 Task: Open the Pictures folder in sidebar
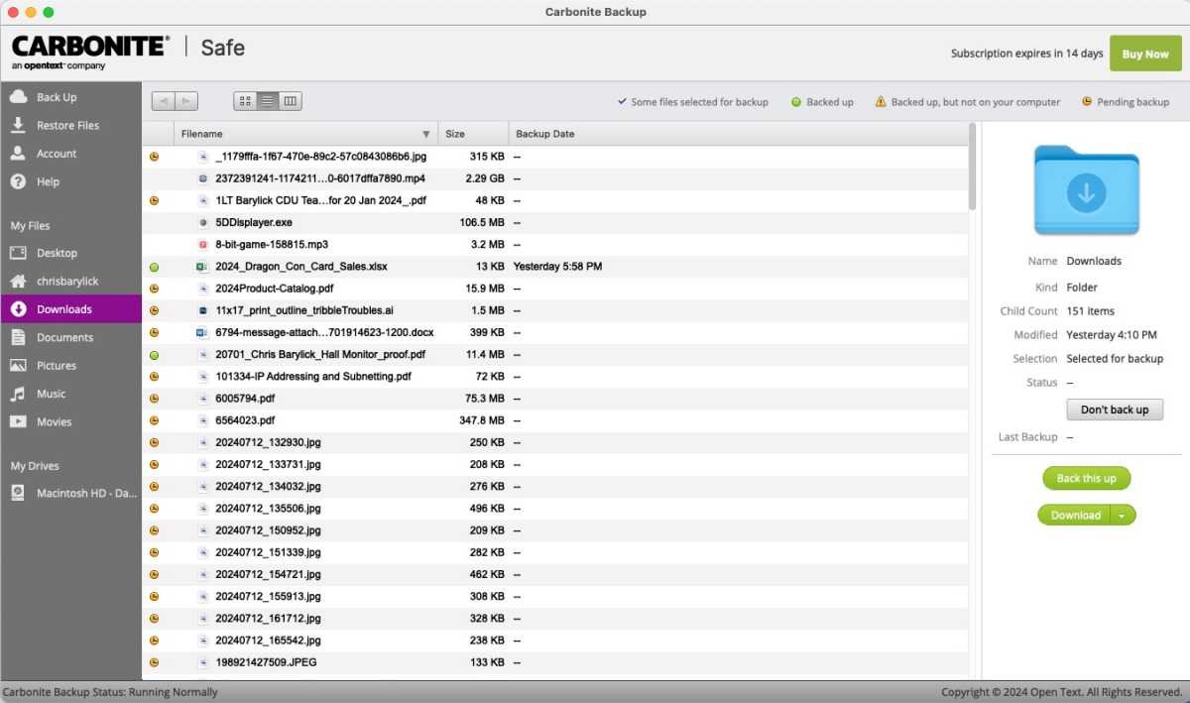[x=71, y=366]
